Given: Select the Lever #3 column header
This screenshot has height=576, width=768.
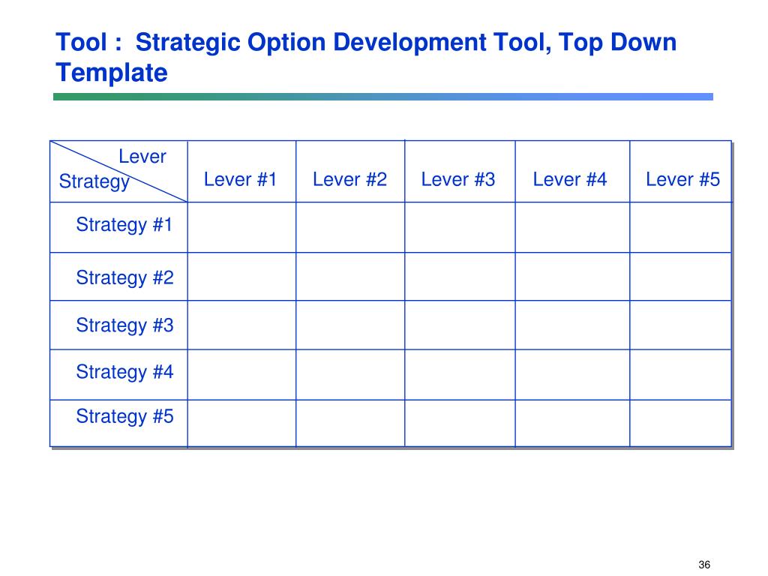Looking at the screenshot, I should click(458, 179).
